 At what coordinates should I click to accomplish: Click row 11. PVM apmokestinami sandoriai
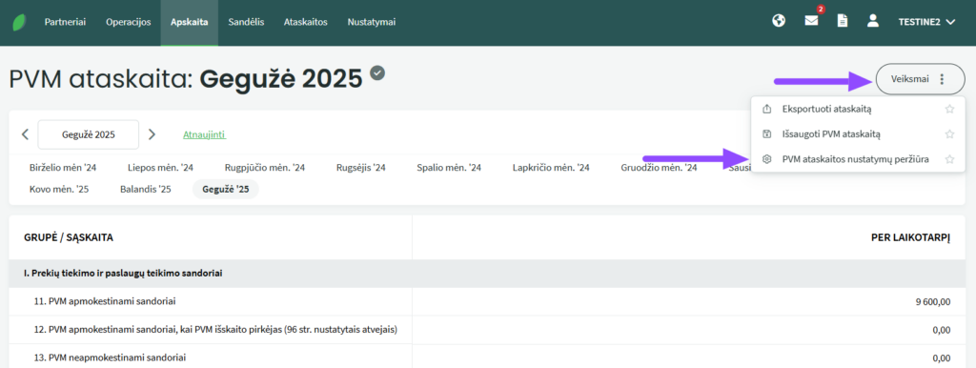point(487,302)
